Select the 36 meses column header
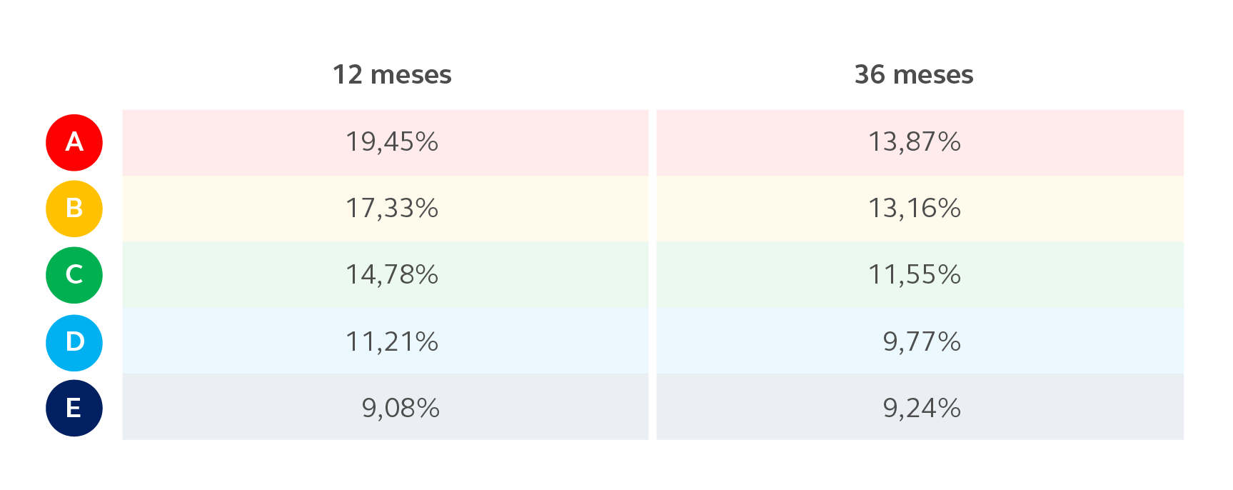The image size is (1233, 490). tap(914, 75)
